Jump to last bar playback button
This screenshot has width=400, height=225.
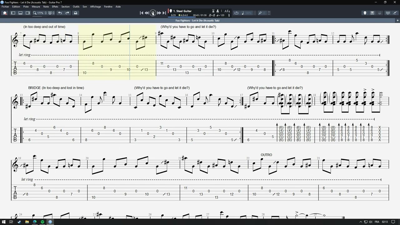pyautogui.click(x=164, y=13)
